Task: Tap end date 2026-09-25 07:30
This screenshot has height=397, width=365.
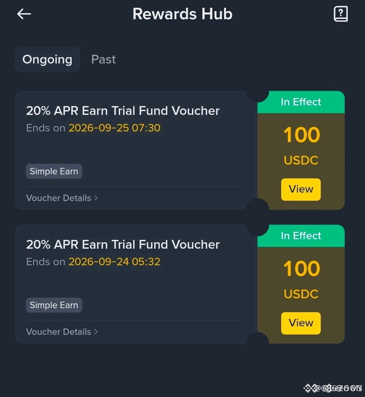Action: pyautogui.click(x=115, y=128)
